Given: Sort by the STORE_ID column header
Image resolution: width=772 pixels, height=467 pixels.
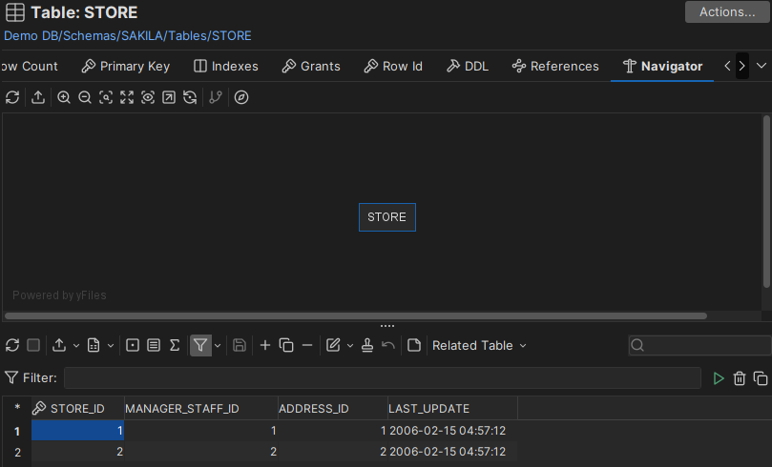Looking at the screenshot, I should tap(77, 409).
